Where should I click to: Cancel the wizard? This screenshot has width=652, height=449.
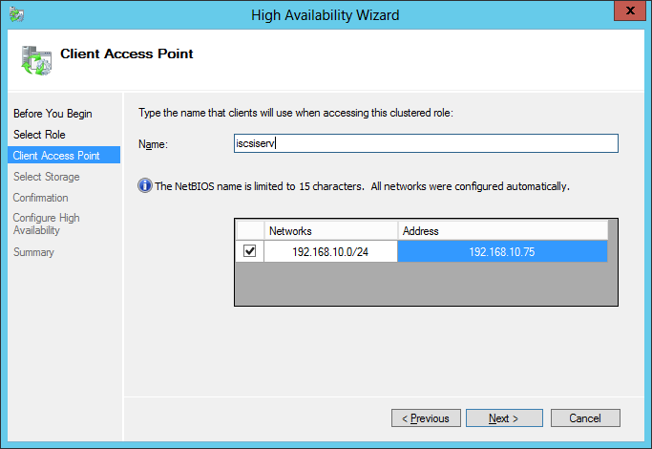point(584,418)
